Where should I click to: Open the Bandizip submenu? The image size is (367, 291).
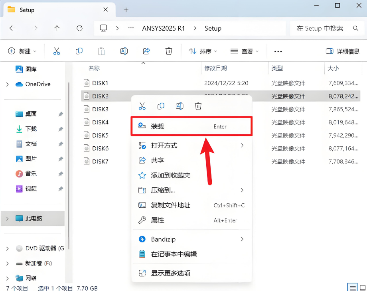pos(191,239)
